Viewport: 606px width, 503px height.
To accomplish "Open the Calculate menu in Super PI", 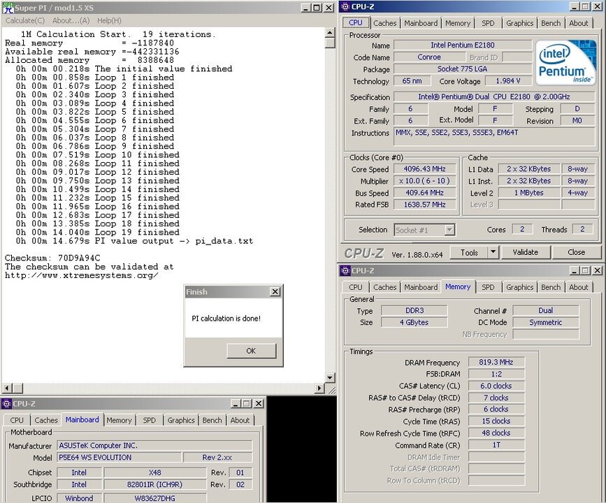I will (x=25, y=20).
